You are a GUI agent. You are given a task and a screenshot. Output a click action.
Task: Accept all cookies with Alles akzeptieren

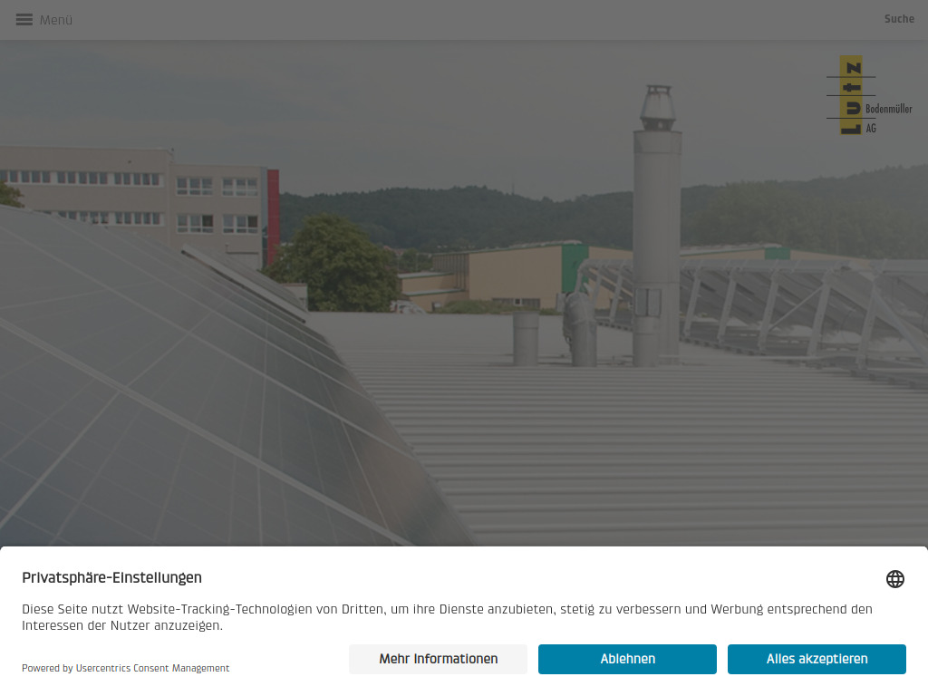coord(817,659)
